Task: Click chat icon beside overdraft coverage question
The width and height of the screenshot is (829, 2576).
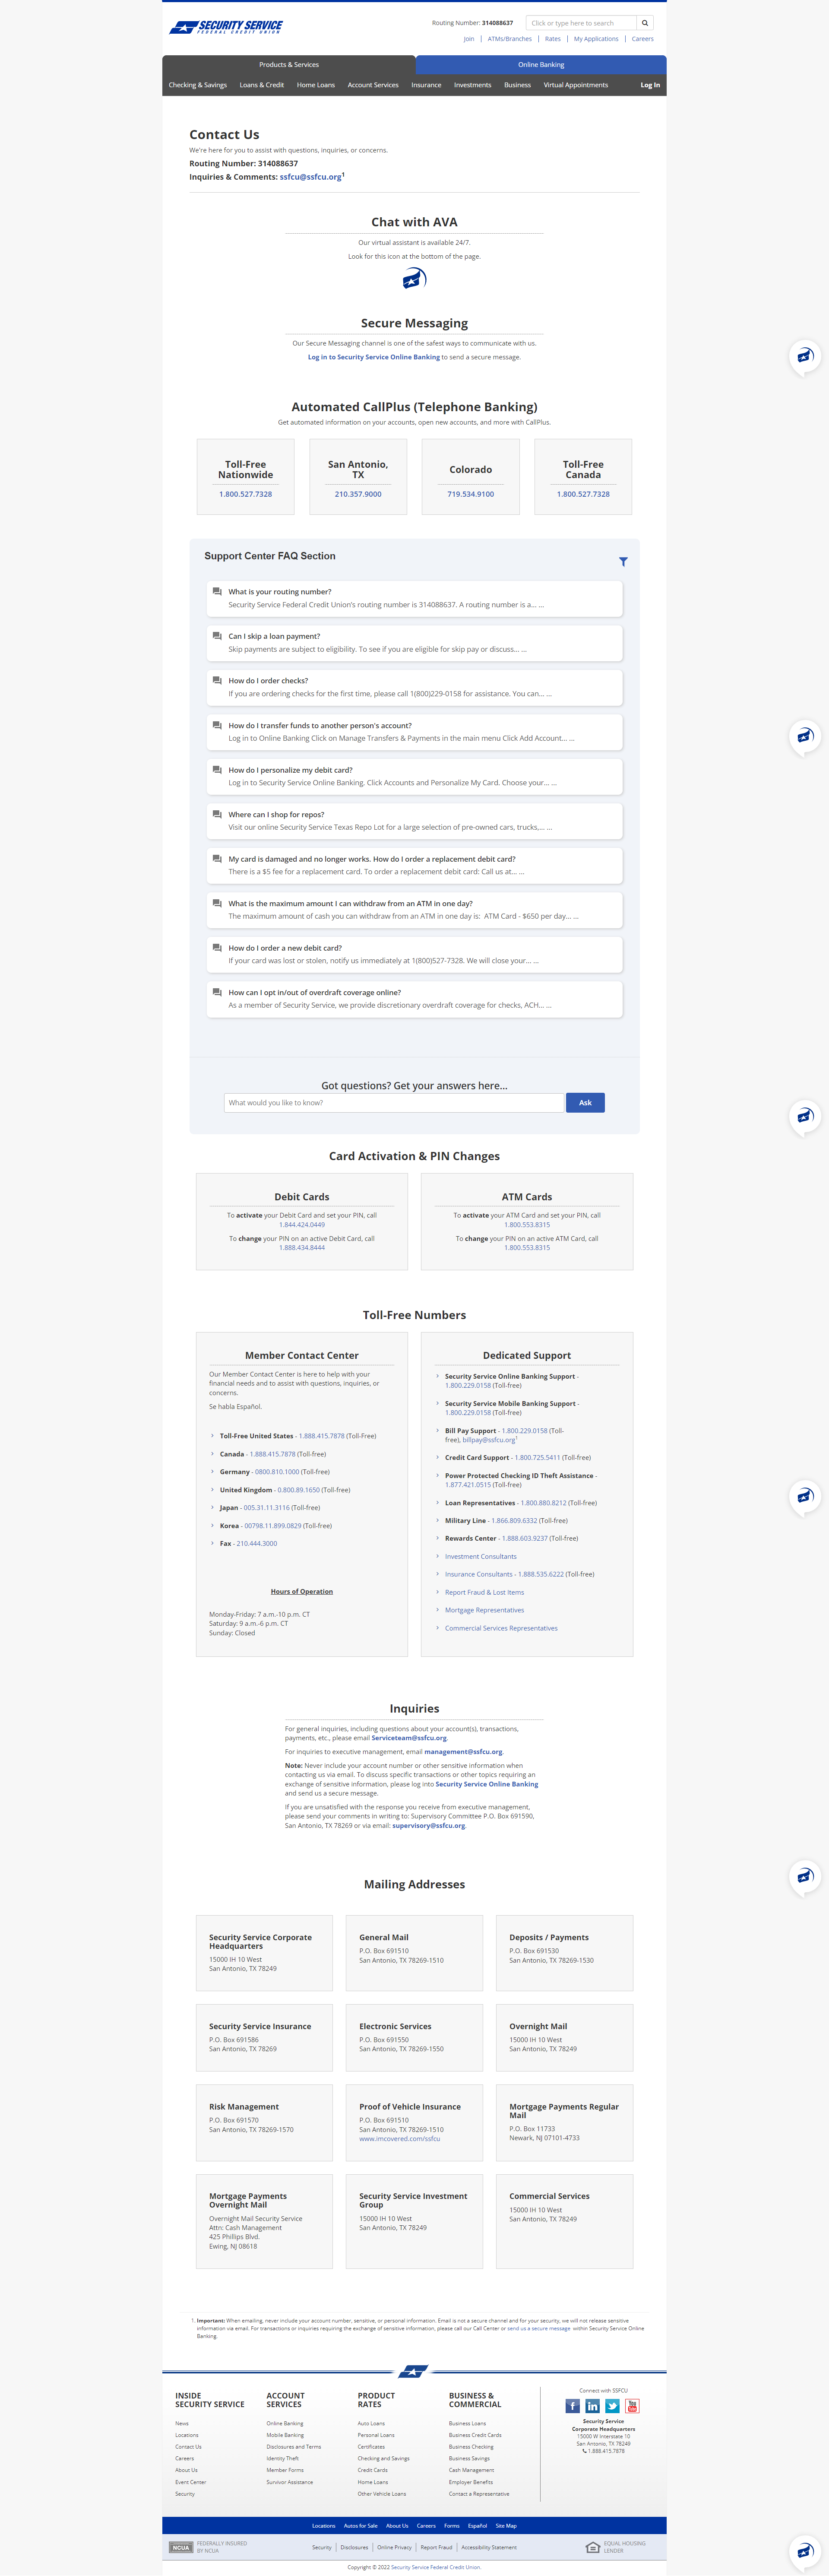Action: [x=217, y=993]
